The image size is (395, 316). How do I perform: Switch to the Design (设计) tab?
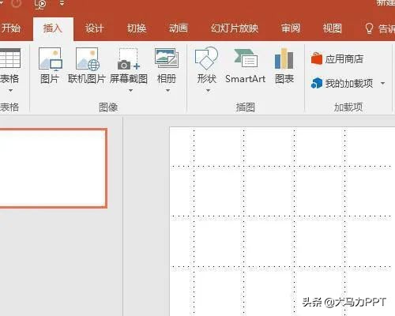[95, 28]
